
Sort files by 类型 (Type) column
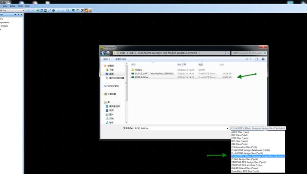point(201,65)
